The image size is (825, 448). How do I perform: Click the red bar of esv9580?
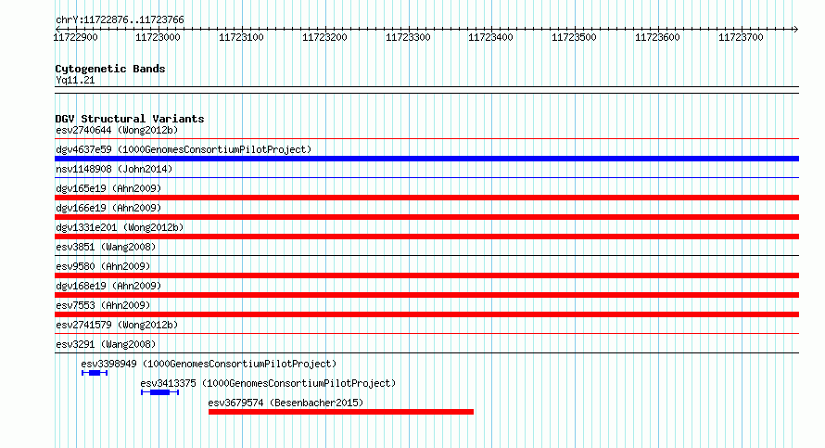pyautogui.click(x=426, y=275)
